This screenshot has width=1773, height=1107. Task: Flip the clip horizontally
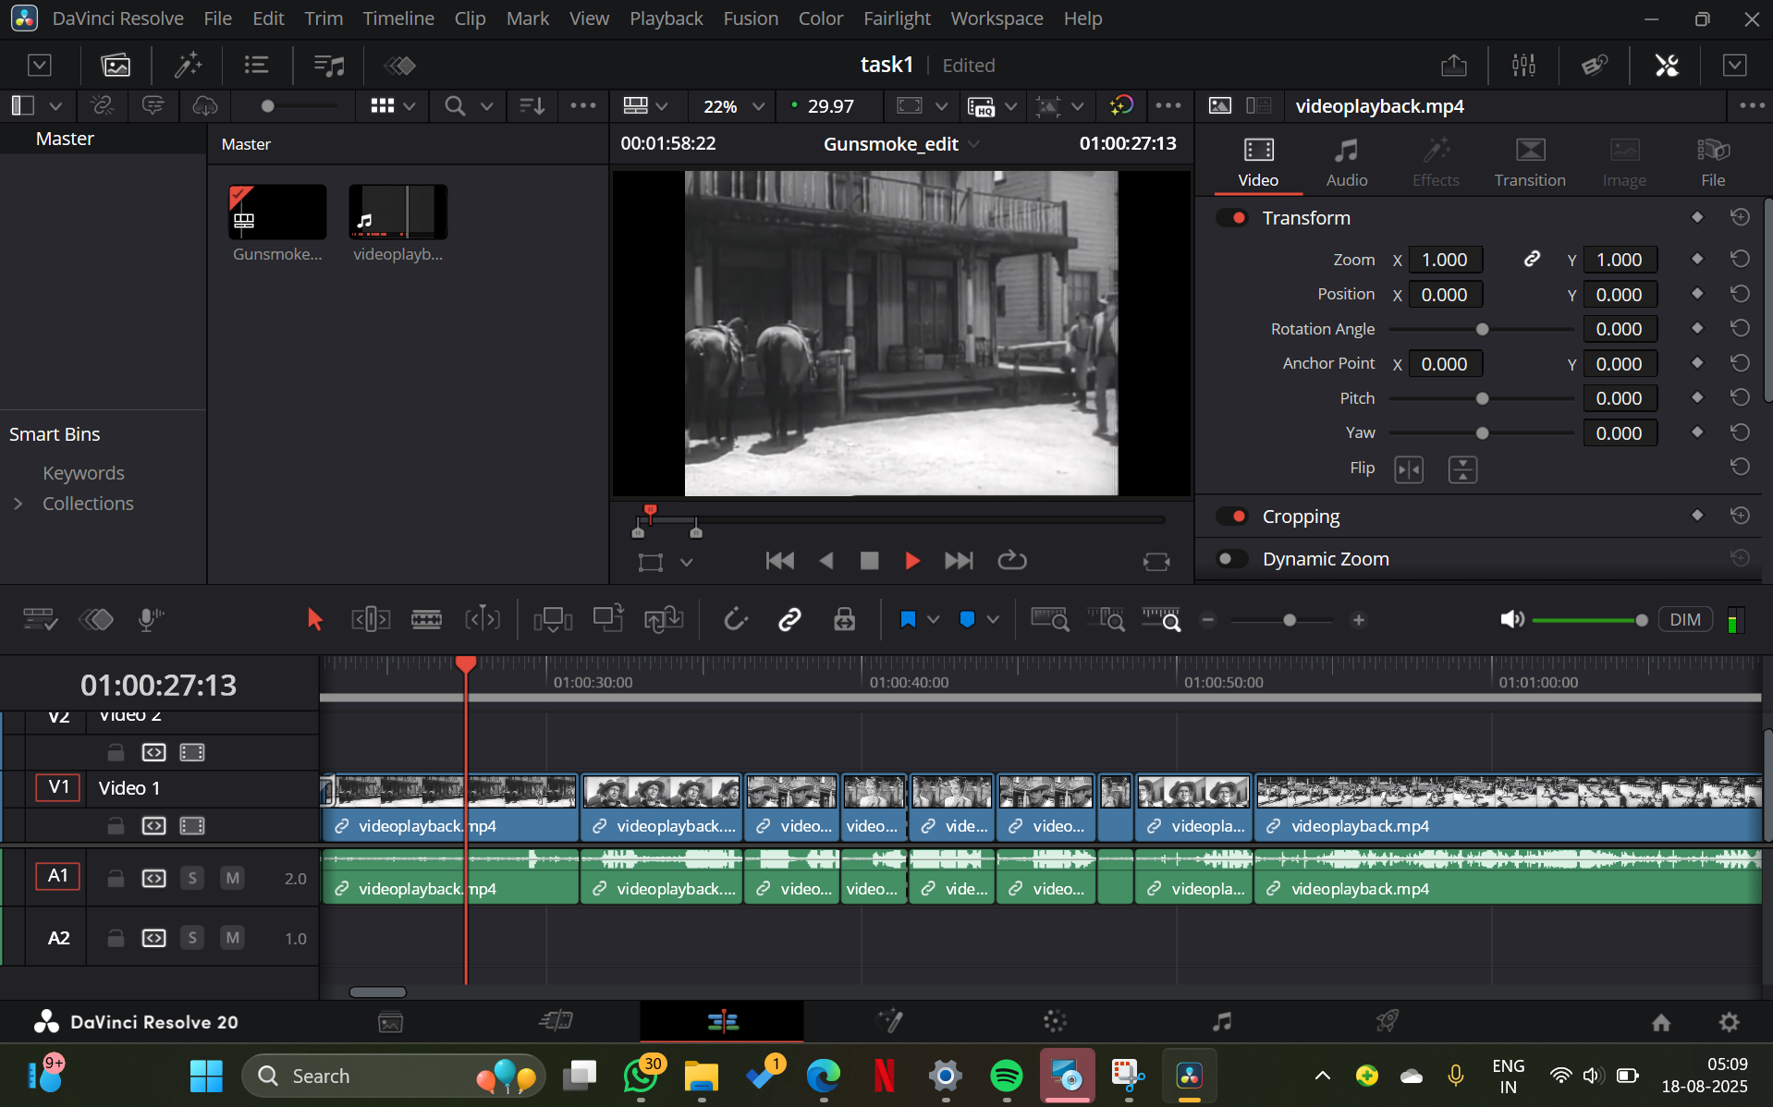1409,469
